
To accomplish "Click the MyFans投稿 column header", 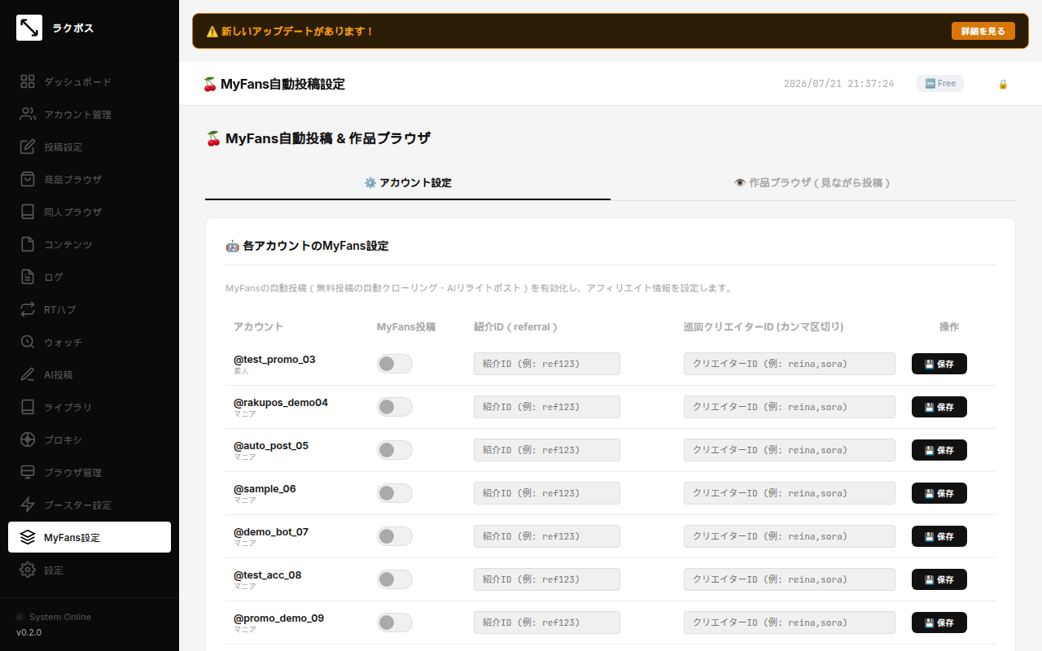I will coord(406,326).
